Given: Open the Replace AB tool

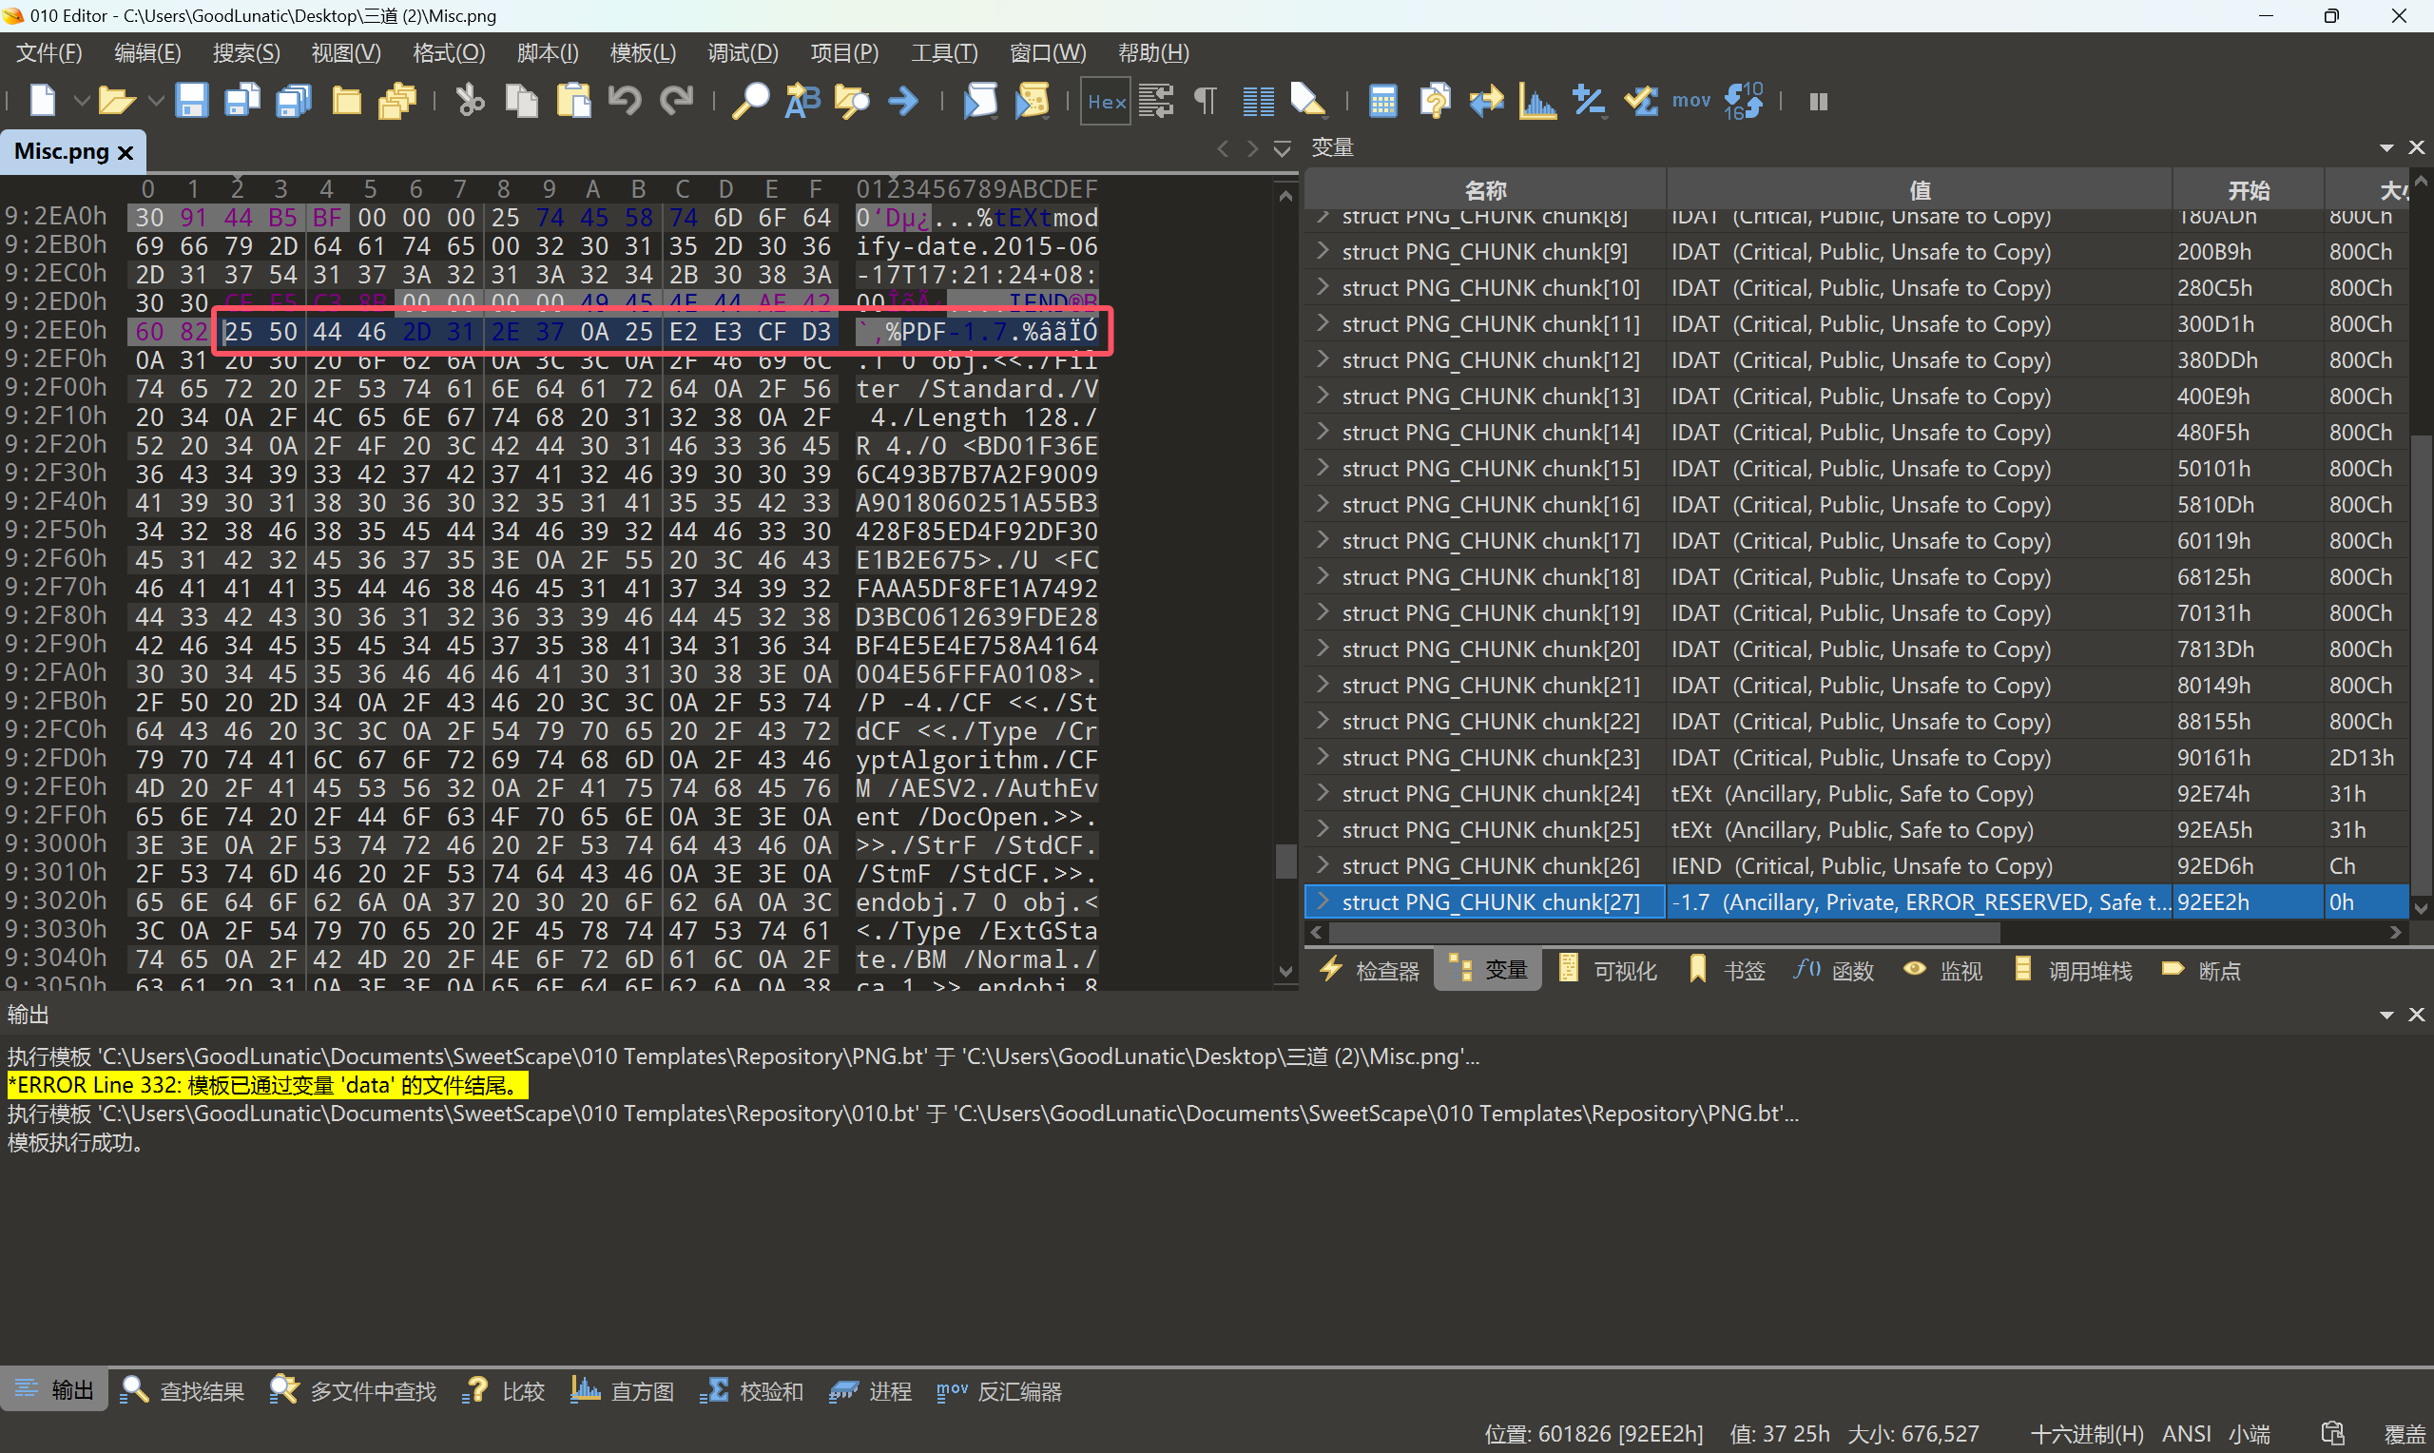Looking at the screenshot, I should coord(802,101).
